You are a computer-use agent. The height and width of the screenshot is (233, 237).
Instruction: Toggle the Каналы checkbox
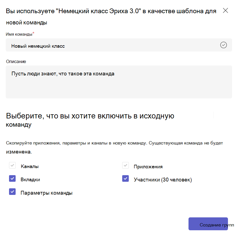[12, 165]
